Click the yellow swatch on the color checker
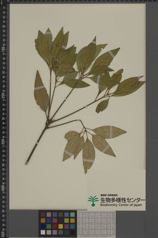The image size is (158, 238). click(61, 226)
